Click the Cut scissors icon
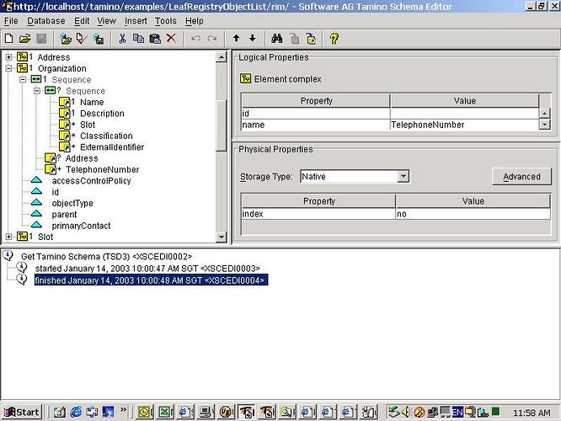Viewport: 561px width, 421px height. [x=122, y=38]
